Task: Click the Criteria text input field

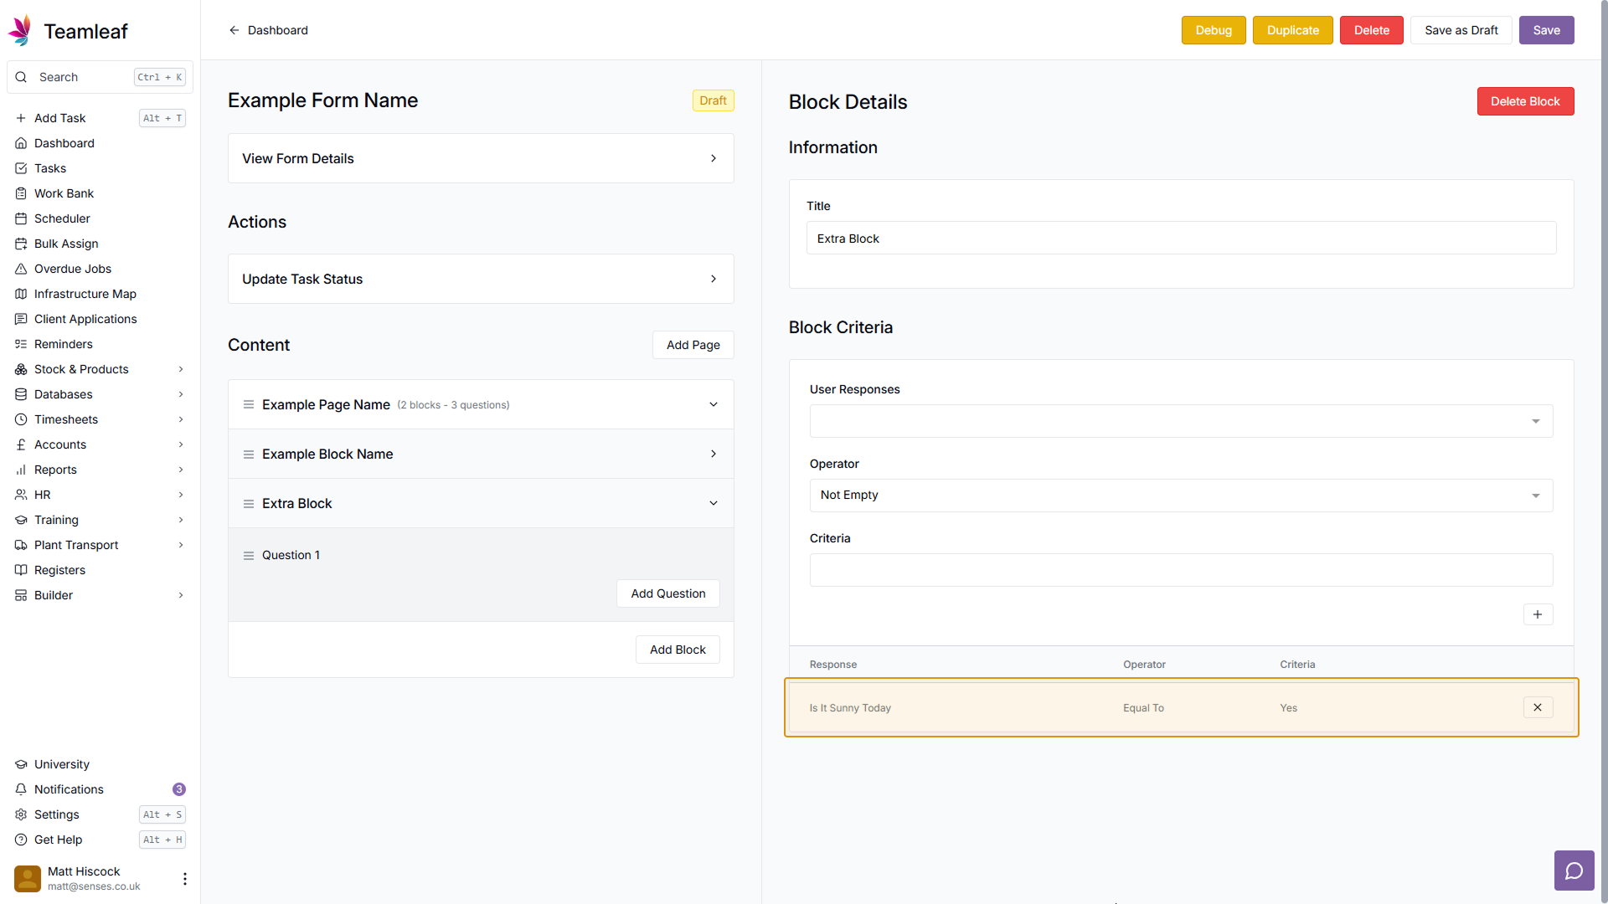Action: click(1180, 570)
